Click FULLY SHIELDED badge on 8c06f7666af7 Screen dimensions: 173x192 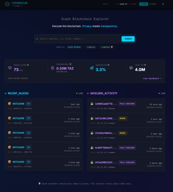pos(127,148)
